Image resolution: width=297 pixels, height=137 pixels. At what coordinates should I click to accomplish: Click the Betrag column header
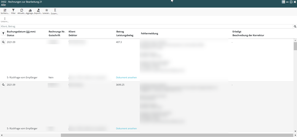pyautogui.click(x=120, y=32)
